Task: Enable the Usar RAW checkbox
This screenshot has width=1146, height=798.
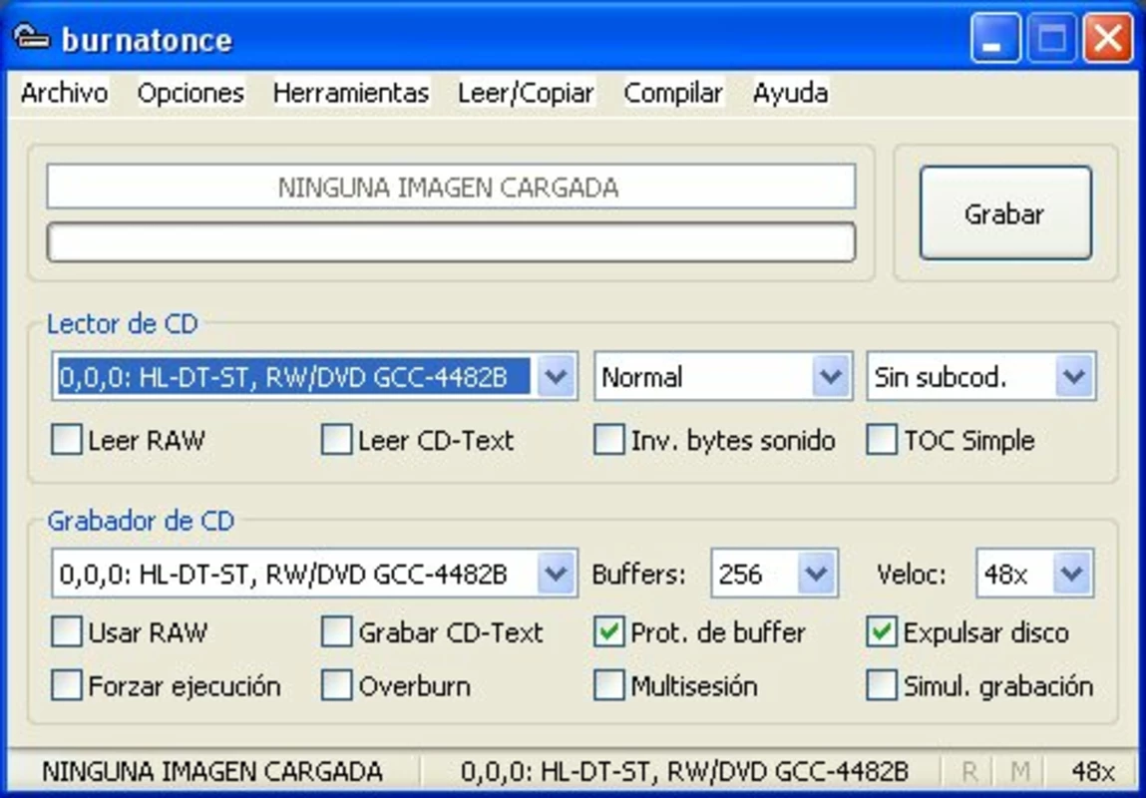Action: pyautogui.click(x=67, y=632)
